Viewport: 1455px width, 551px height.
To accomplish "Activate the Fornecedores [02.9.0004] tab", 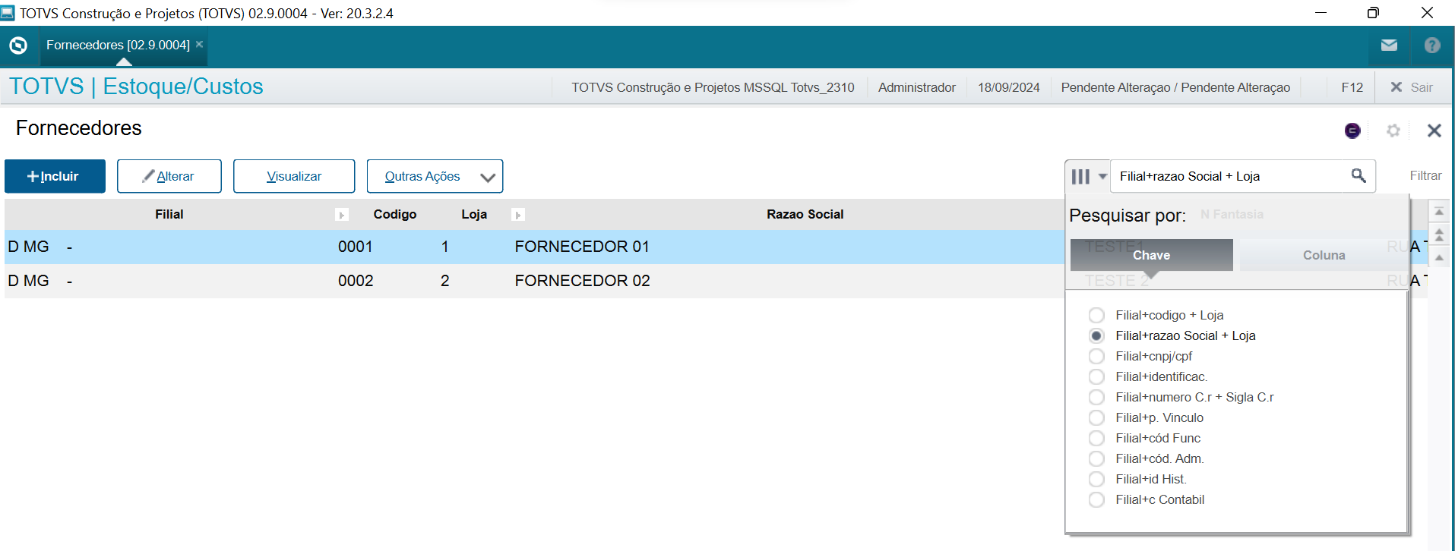I will [x=118, y=45].
